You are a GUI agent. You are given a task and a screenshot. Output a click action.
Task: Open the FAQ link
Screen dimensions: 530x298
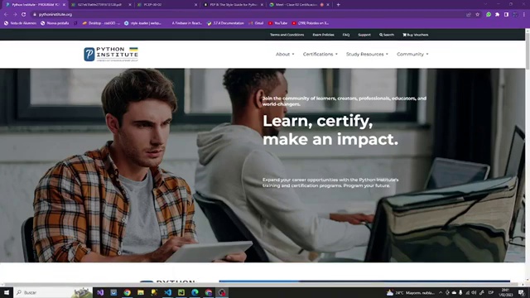(346, 35)
